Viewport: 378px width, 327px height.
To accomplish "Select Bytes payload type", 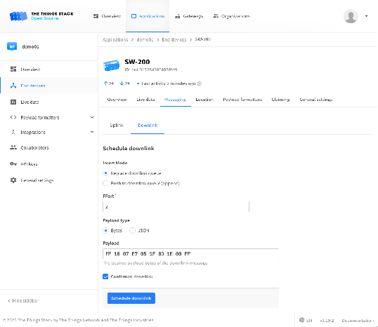I will coord(105,230).
